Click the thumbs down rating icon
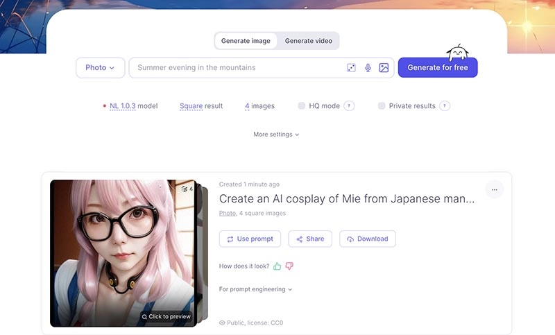The image size is (555, 335). (289, 266)
